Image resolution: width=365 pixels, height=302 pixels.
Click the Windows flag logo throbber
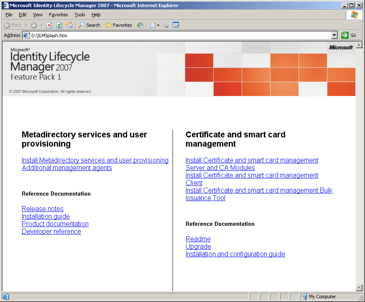[x=354, y=15]
